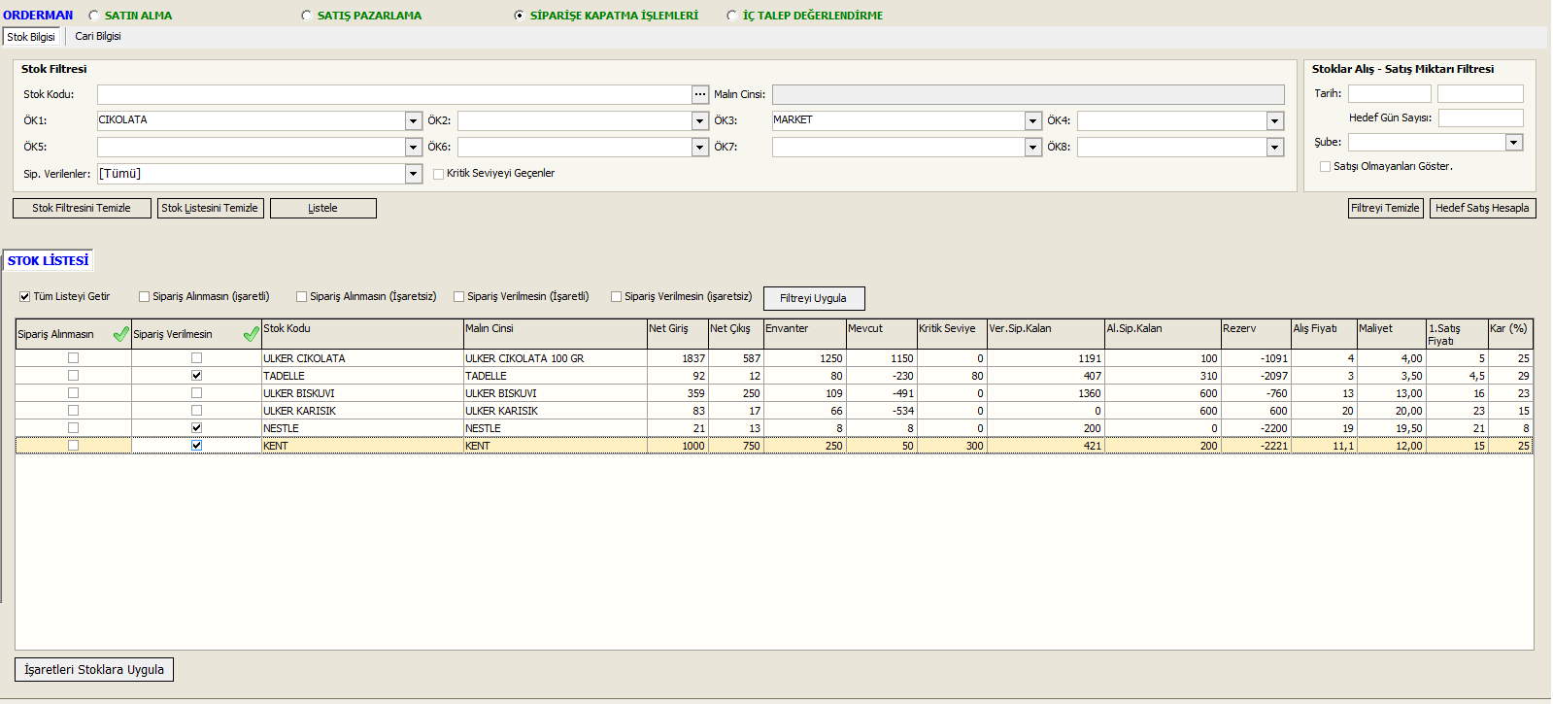Untick Sipariş Verilmesin box for TADELLE
The width and height of the screenshot is (1553, 704).
[196, 376]
